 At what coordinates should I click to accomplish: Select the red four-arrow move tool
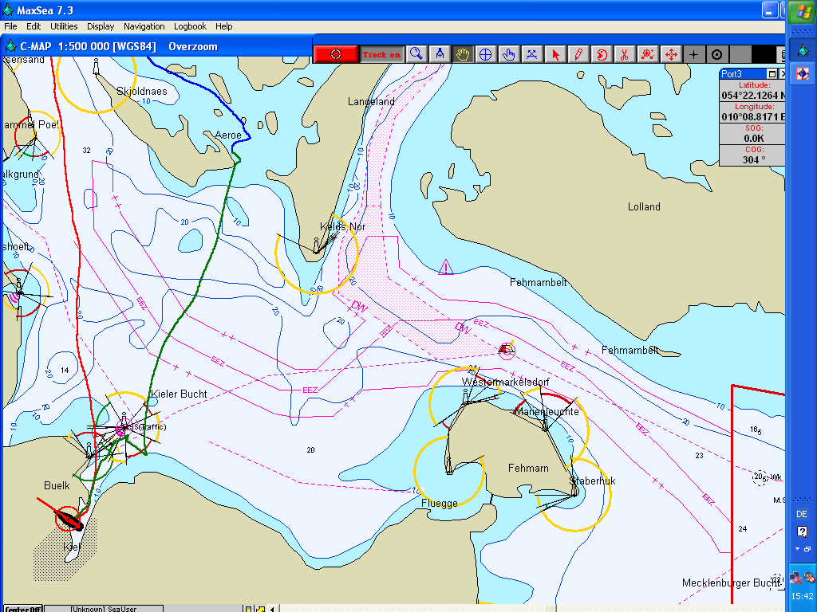671,54
